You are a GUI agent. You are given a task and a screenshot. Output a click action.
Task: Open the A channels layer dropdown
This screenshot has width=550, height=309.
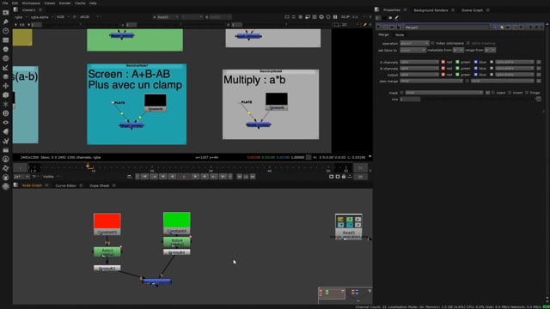pos(419,62)
